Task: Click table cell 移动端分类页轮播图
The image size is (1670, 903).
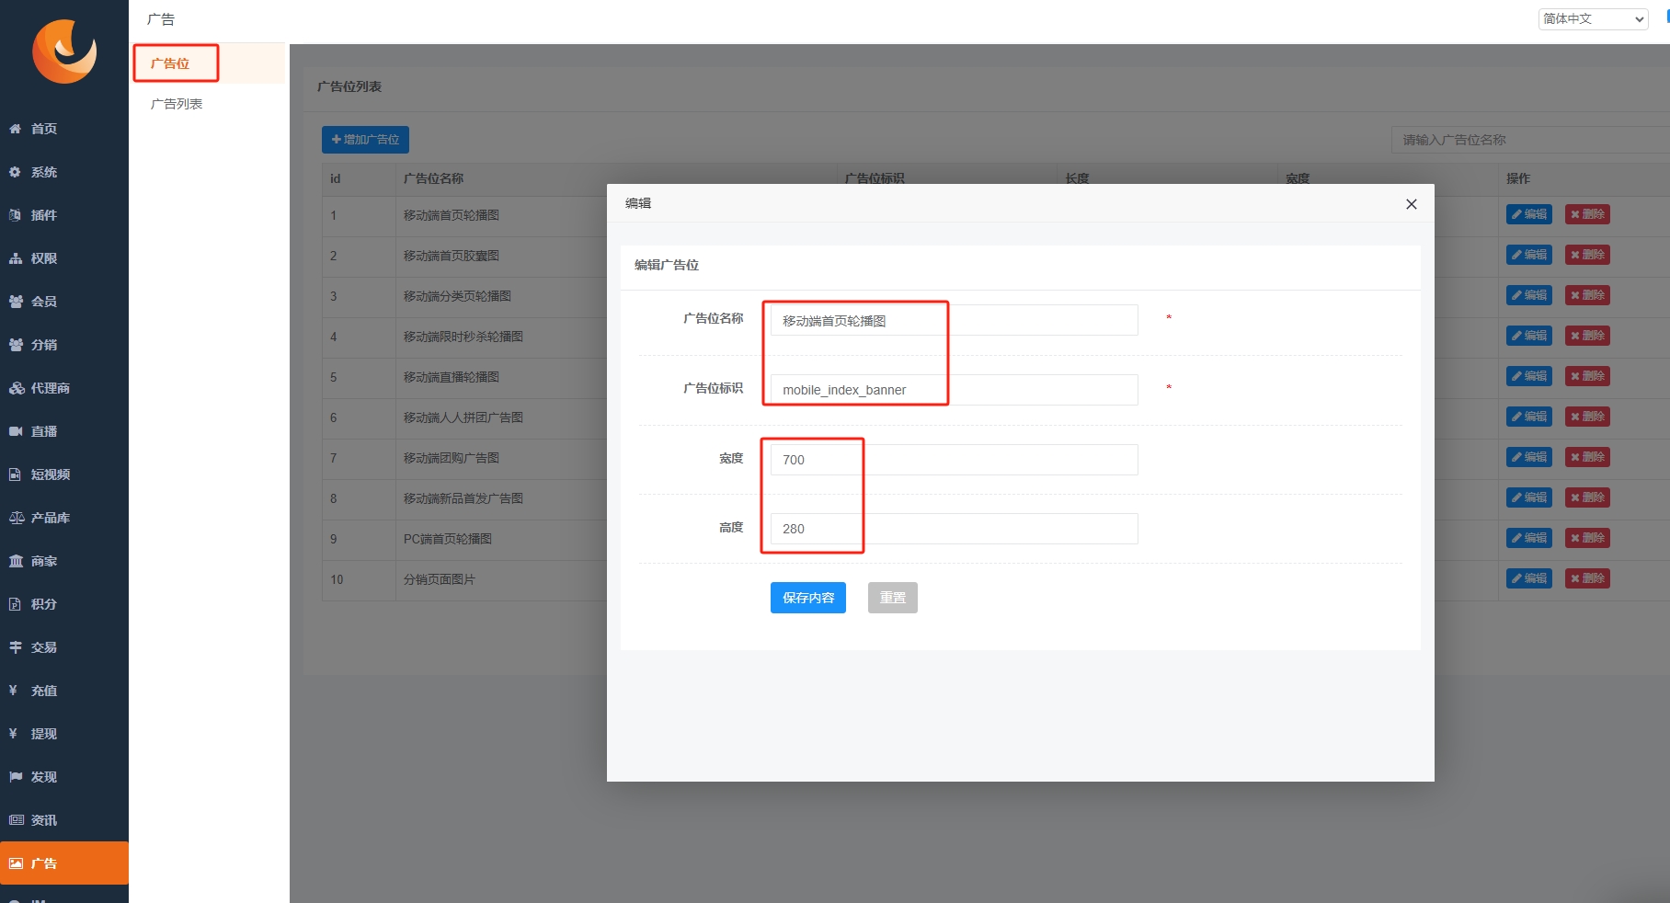Action: (x=457, y=296)
